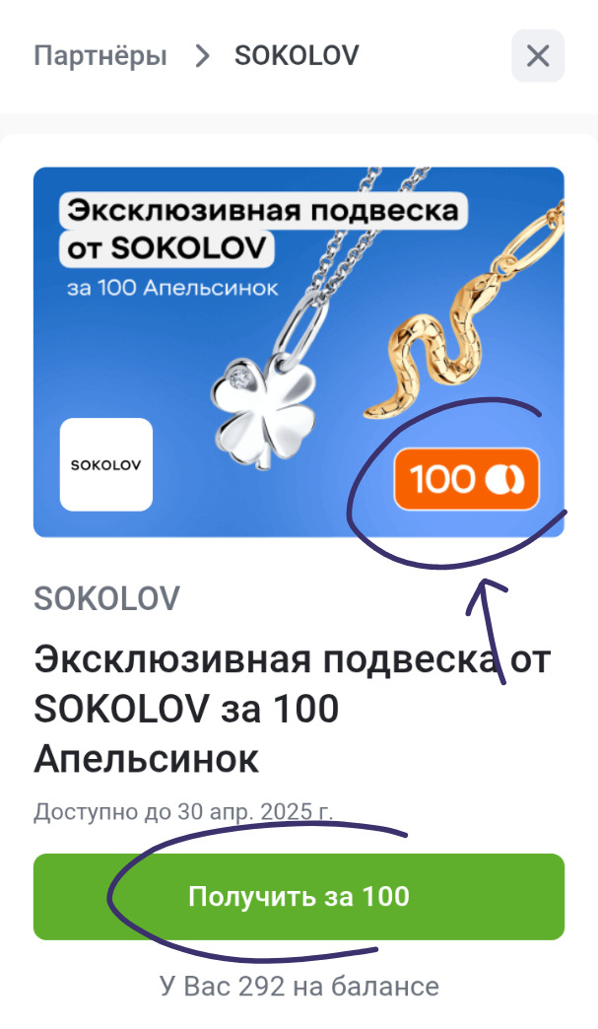Select the SOKOLOV breadcrumb item
This screenshot has height=1029, width=598.
tap(298, 56)
